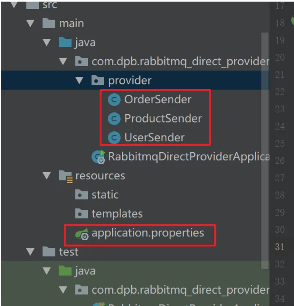Collapse the main folder arrow
The image size is (294, 306).
[30, 23]
